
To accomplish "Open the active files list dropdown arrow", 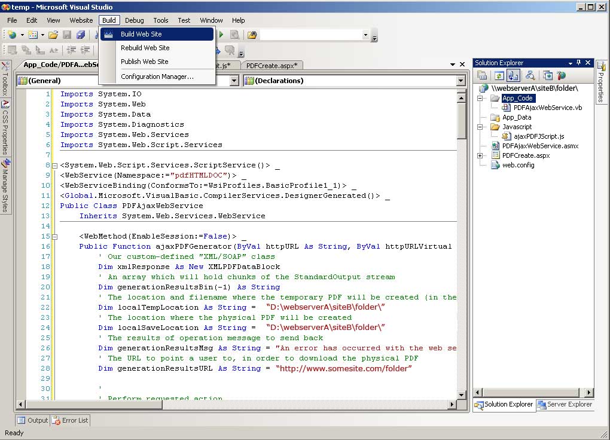I will [x=453, y=64].
